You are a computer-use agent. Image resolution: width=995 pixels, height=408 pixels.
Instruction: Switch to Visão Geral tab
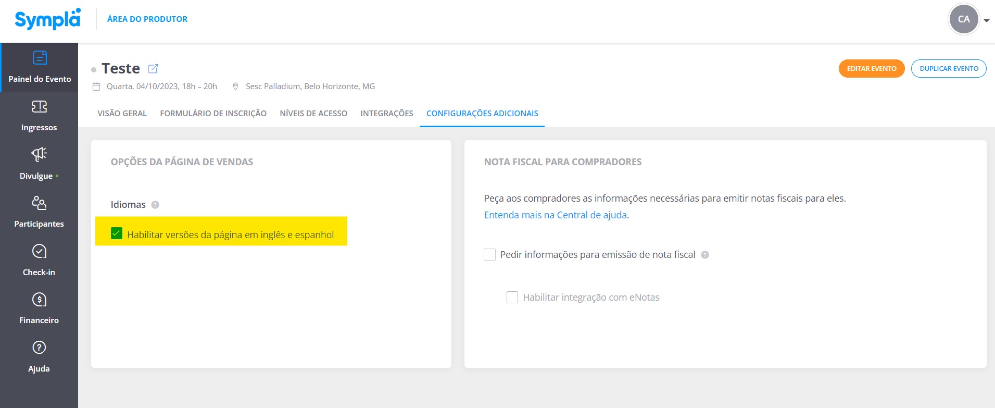click(x=122, y=114)
